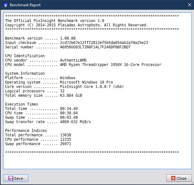The image size is (194, 185).
Task: Click the Swap time 00:03.40 line
Action: (41, 117)
